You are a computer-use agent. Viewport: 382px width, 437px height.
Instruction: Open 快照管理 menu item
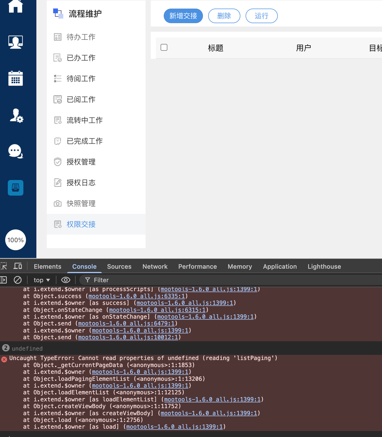(x=96, y=203)
